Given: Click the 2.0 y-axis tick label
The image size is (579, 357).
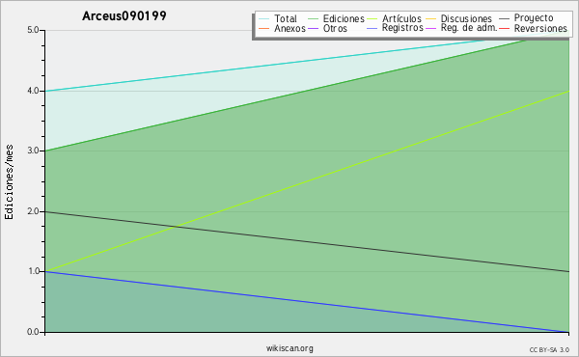Looking at the screenshot, I should pos(33,211).
